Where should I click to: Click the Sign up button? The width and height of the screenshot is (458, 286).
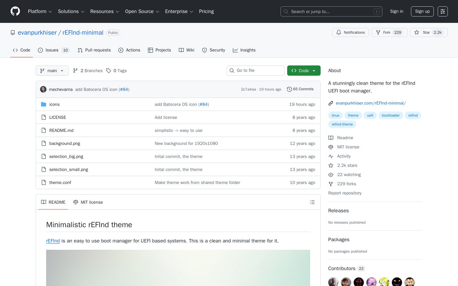pos(422,11)
